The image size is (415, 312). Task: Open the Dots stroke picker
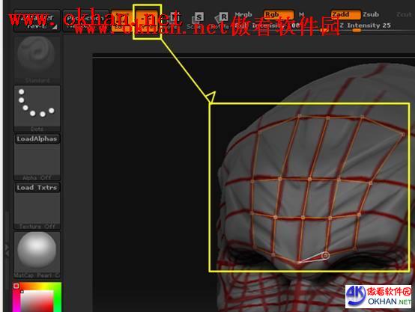tap(37, 108)
